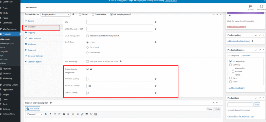This screenshot has height=122, width=266.
Task: Click the Finish setup progress icon
Action: (262, 7)
